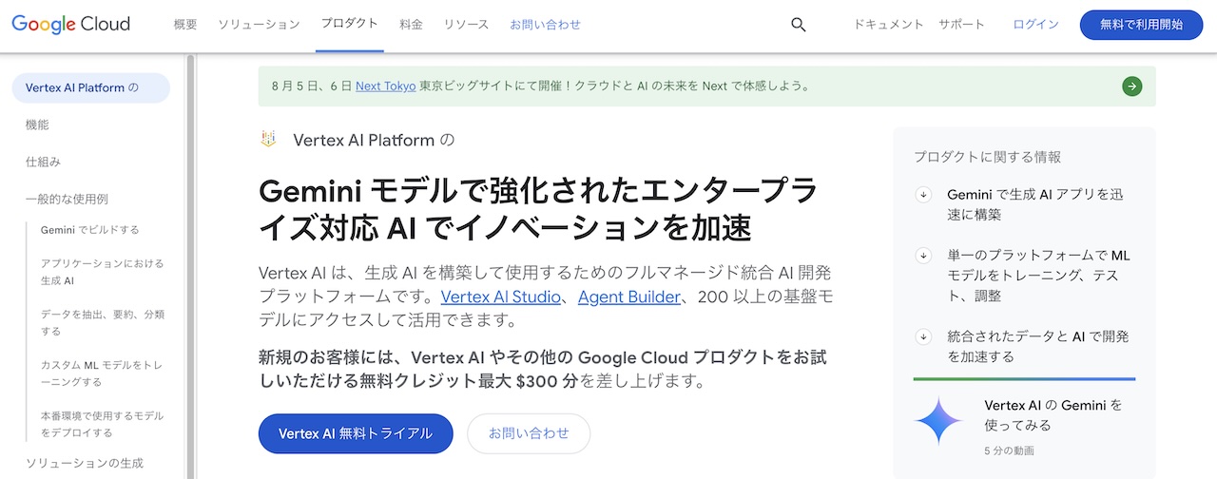Click the sidebar vertical scrollbar
1217x479 pixels.
[190, 266]
